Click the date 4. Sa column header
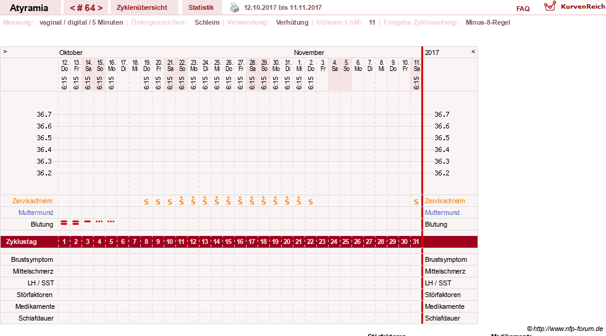This screenshot has height=336, width=606. click(x=335, y=65)
